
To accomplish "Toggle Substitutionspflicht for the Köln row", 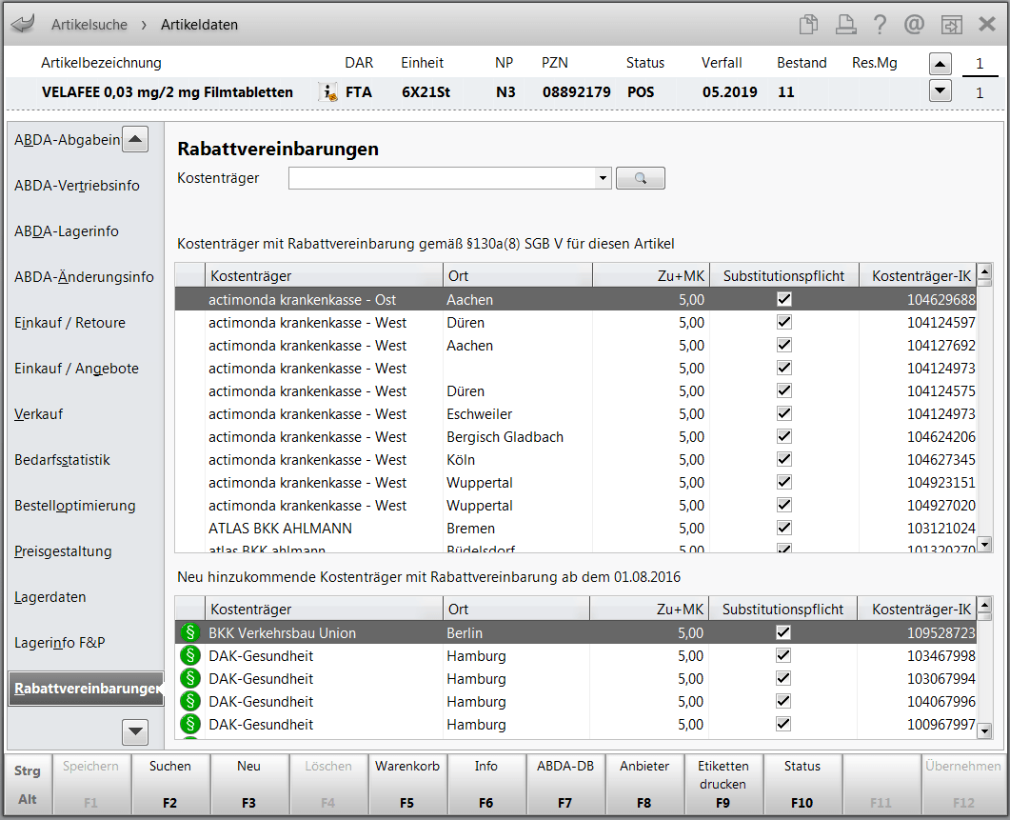I will 783,459.
